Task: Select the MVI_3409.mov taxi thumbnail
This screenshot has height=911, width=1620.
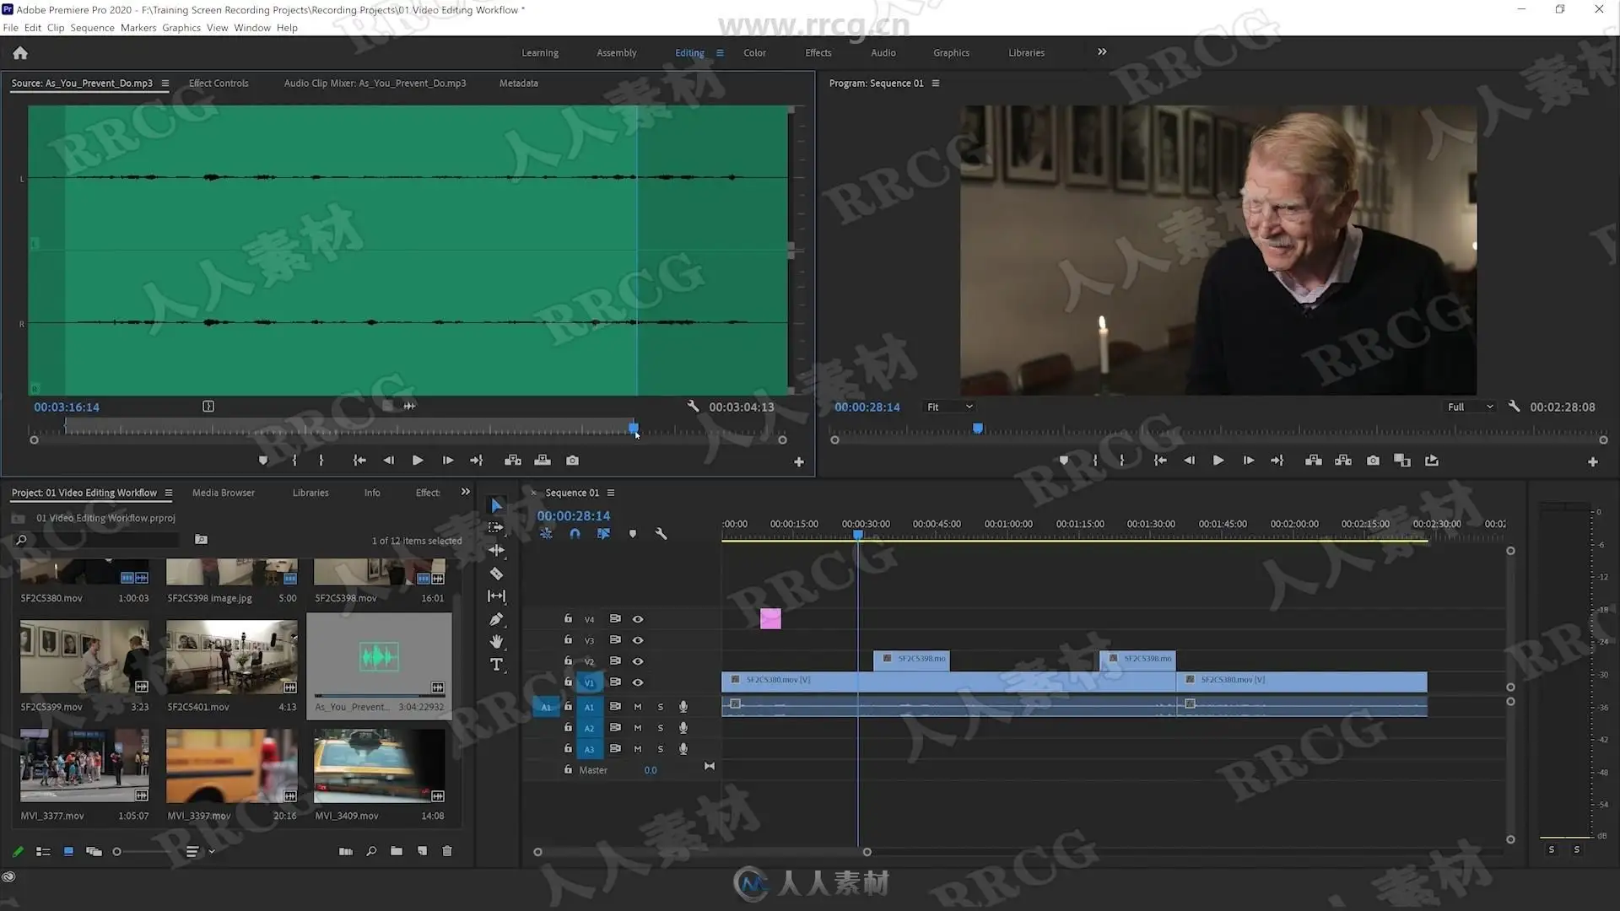Action: [x=379, y=766]
